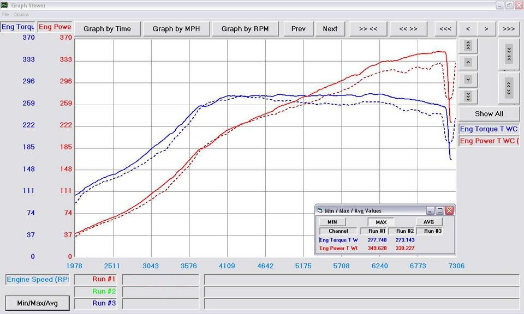Click the single down-chevron vertical scroll button
The height and width of the screenshot is (314, 524).
tap(468, 80)
